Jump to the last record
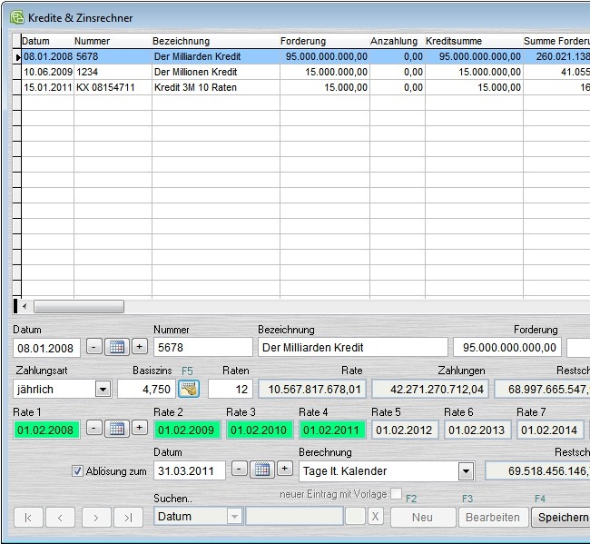Image resolution: width=590 pixels, height=544 pixels. (x=128, y=517)
